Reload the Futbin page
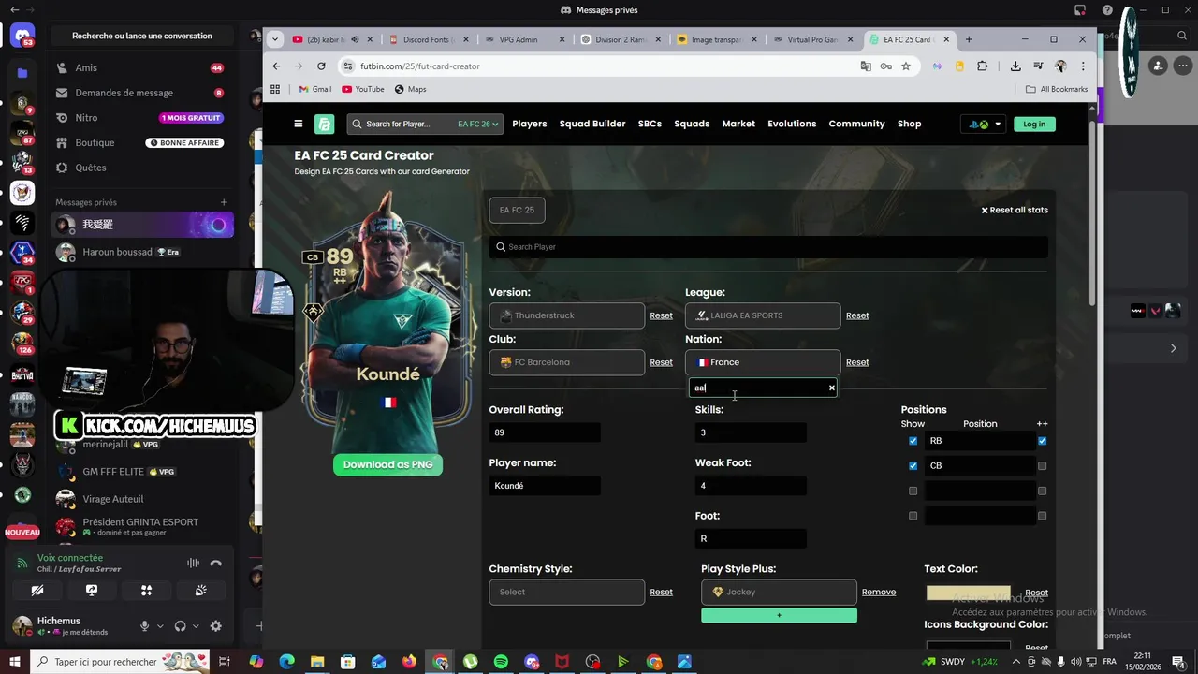Image resolution: width=1198 pixels, height=674 pixels. point(321,66)
